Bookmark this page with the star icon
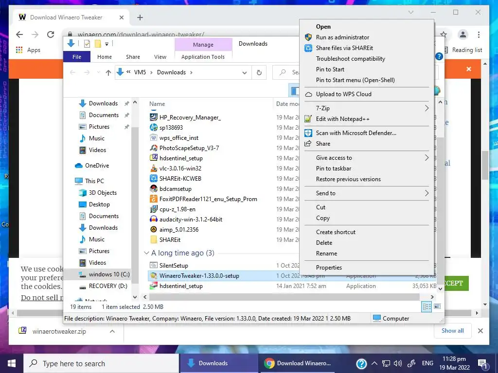Viewport: 498px width, 373px height. pyautogui.click(x=444, y=34)
